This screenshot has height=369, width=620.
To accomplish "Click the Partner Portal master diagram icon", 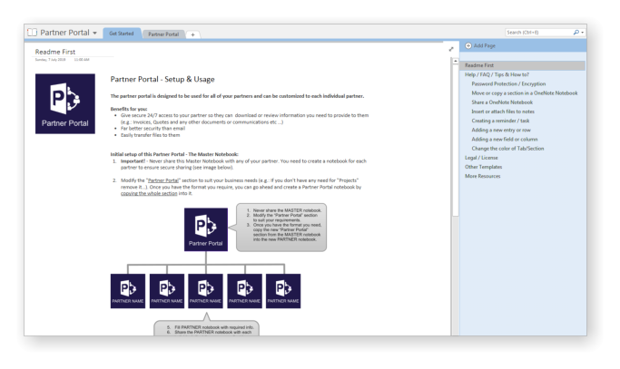I will click(x=206, y=229).
